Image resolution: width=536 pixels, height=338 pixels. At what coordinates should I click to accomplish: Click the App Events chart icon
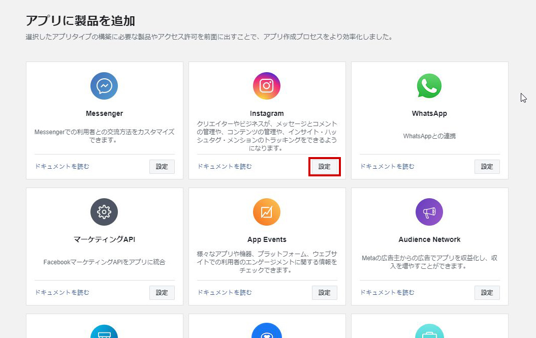click(267, 212)
